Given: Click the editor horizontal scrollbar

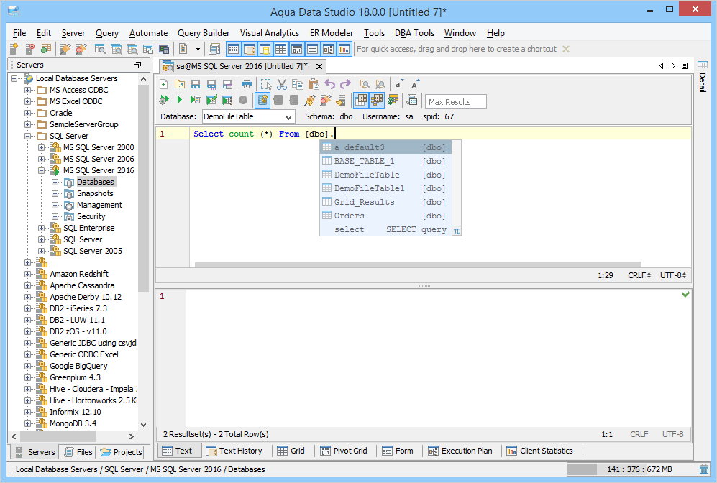Looking at the screenshot, I should click(x=418, y=264).
